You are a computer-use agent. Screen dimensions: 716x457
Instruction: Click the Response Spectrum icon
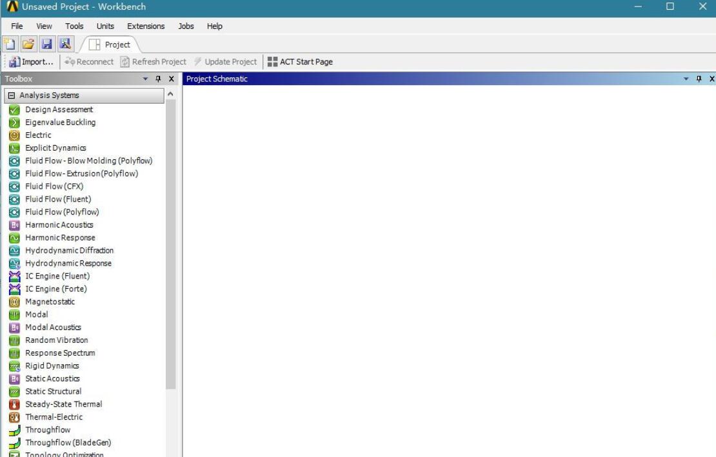tap(15, 353)
